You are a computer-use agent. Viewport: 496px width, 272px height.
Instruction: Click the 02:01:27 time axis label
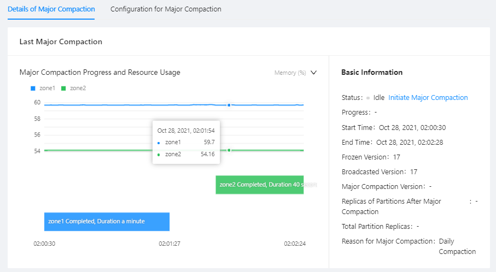tap(170, 244)
